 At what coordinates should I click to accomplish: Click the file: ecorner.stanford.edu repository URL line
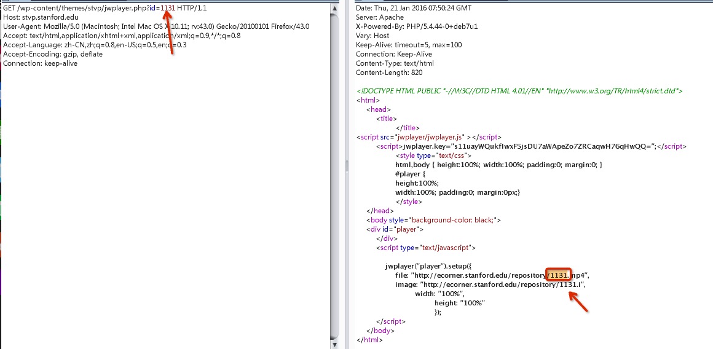[492, 275]
